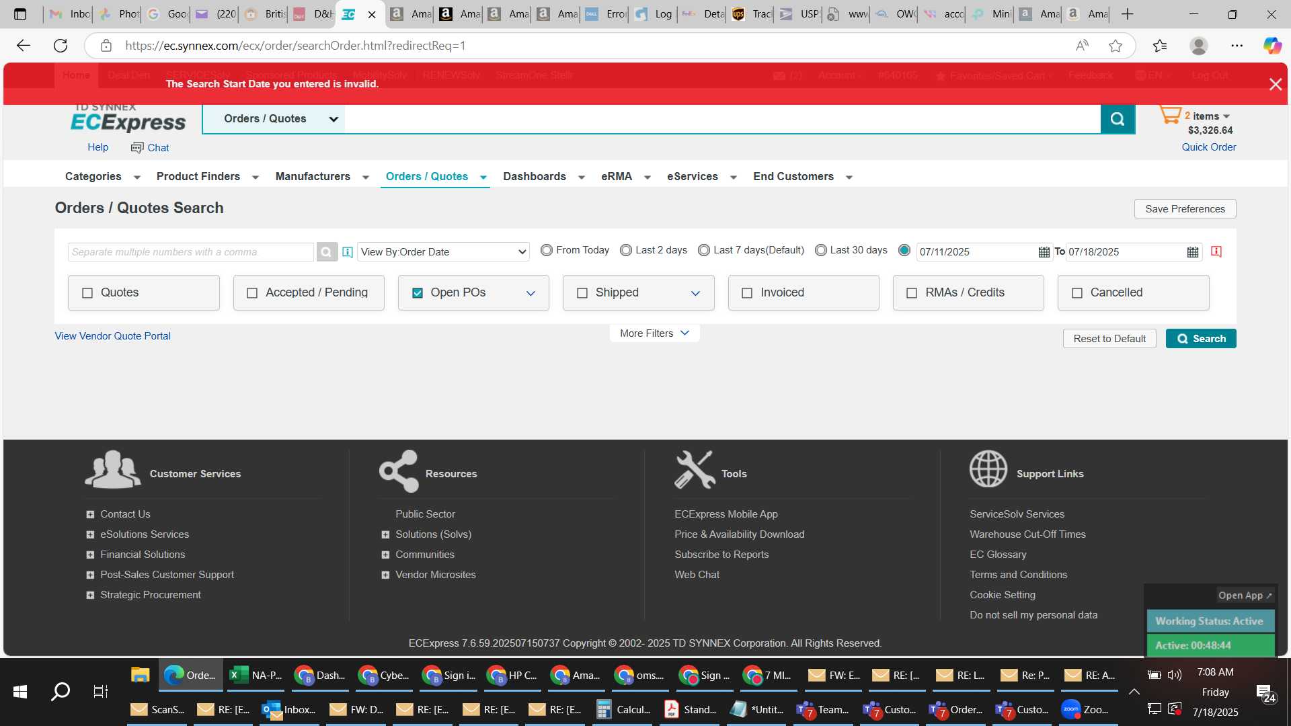Open Task View on the taskbar

[x=100, y=691]
